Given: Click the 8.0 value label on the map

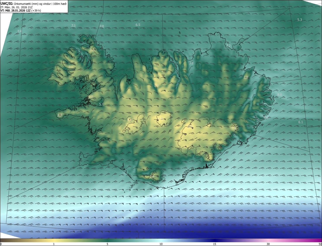Looking at the screenshot, I should 279,95.
